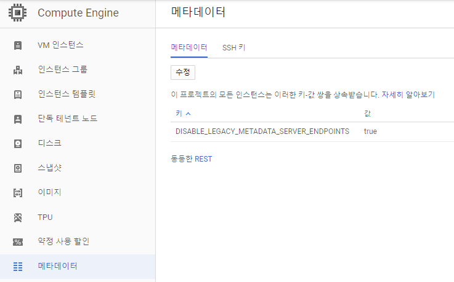This screenshot has width=454, height=282.
Task: Open 단독 테넌트 노드 menu item
Action: [x=68, y=119]
